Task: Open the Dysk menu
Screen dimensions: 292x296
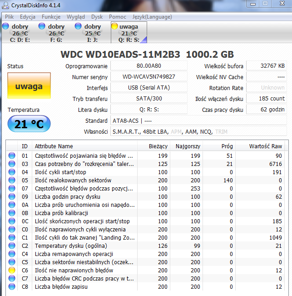Action: tap(97, 17)
